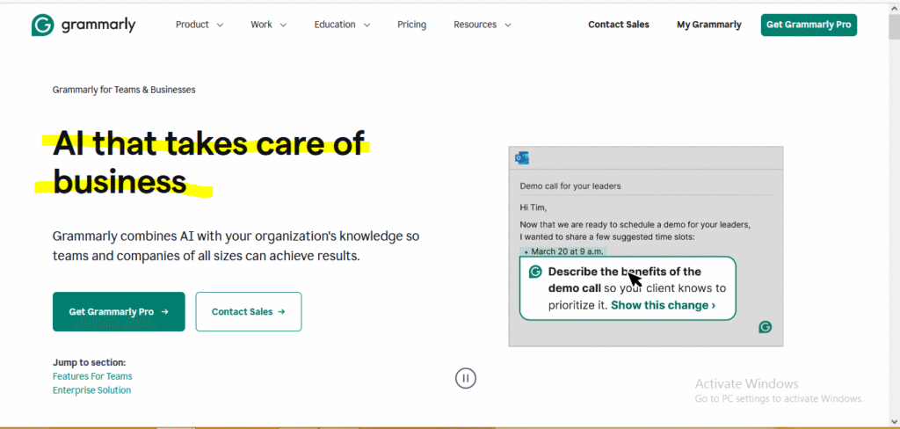The height and width of the screenshot is (429, 900).
Task: Jump to Features For Teams section
Action: [92, 376]
